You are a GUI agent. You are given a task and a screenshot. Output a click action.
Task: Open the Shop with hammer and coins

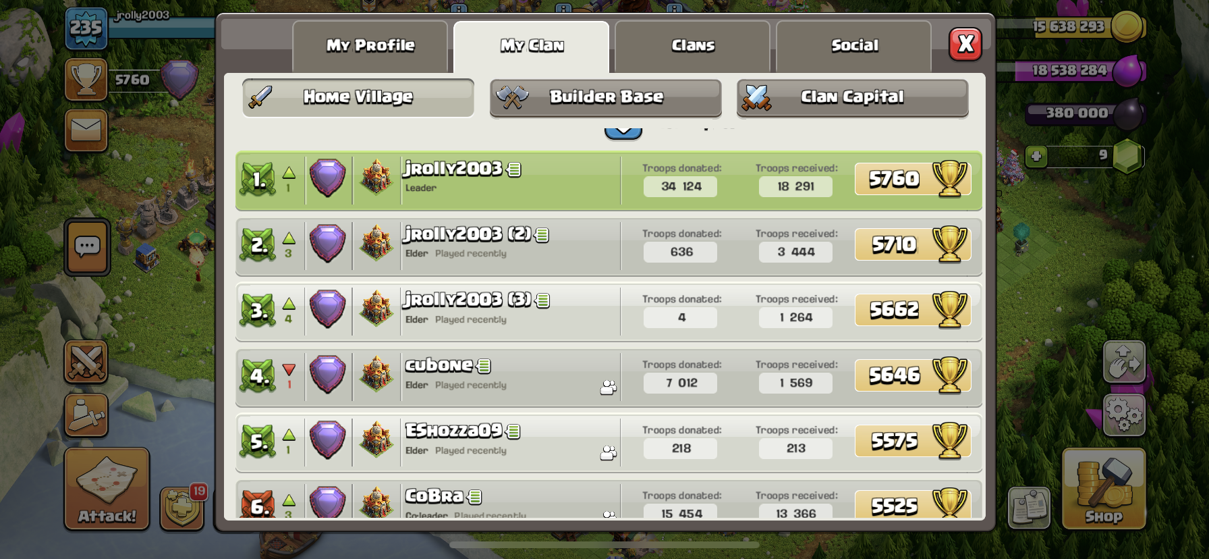tap(1104, 489)
